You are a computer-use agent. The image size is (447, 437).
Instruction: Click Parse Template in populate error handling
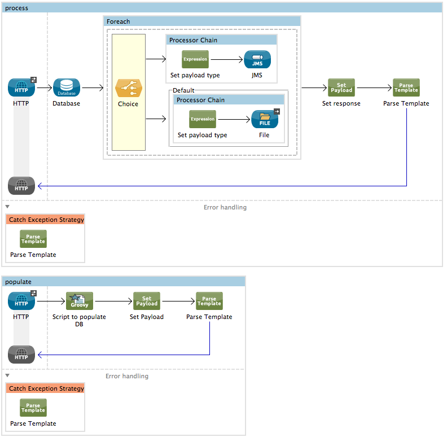click(33, 408)
